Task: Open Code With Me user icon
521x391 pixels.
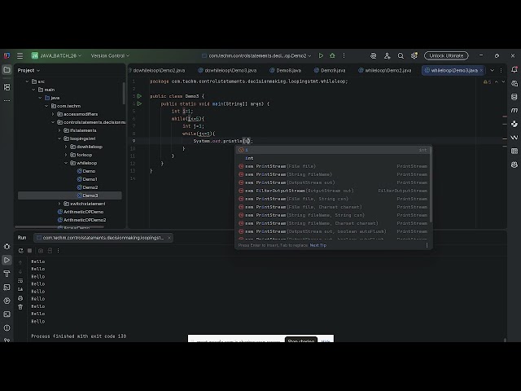Action: coord(387,56)
